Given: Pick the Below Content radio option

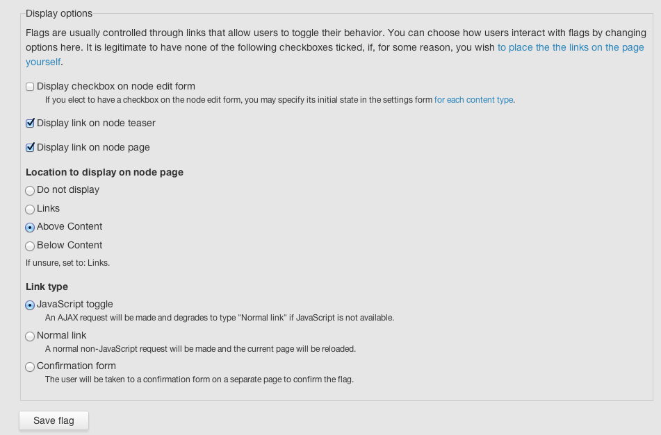Looking at the screenshot, I should (x=30, y=246).
